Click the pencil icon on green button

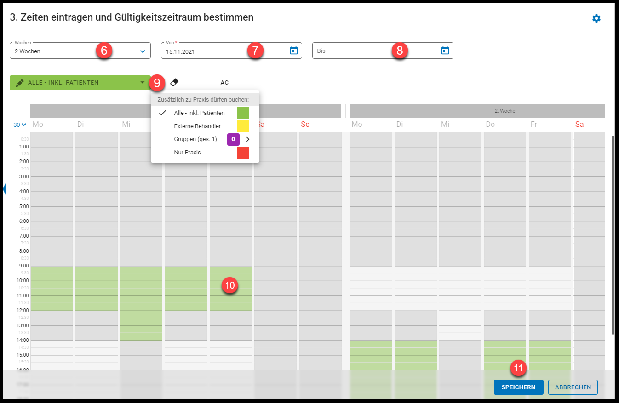[x=20, y=83]
